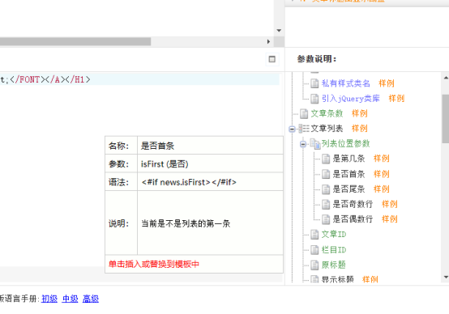Click the document icon beside 是否首条

point(326,174)
